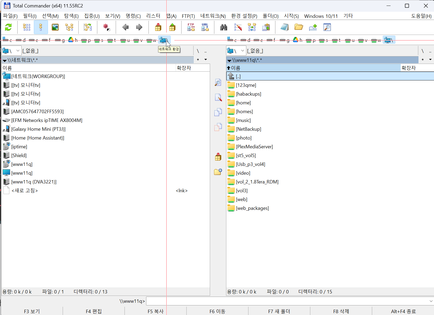
Task: Open the command line history dropdown
Action: [431, 301]
